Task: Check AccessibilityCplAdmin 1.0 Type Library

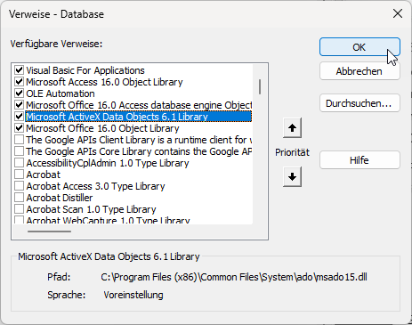Action: pos(20,163)
